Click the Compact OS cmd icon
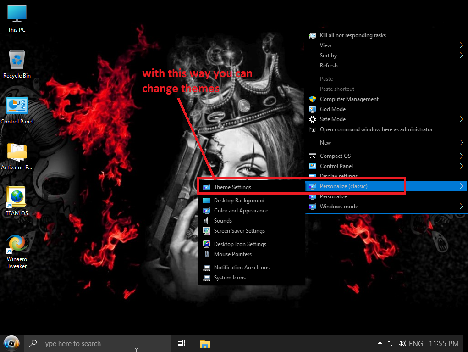Viewport: 468px width, 352px height. pos(313,156)
